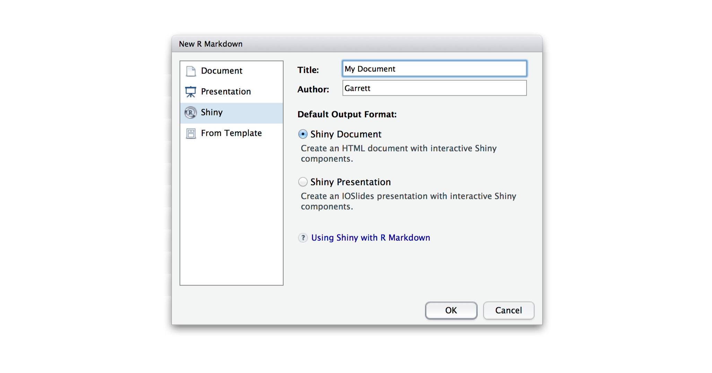Image resolution: width=712 pixels, height=373 pixels.
Task: Select the Shiny Document radio button
Action: pyautogui.click(x=303, y=134)
